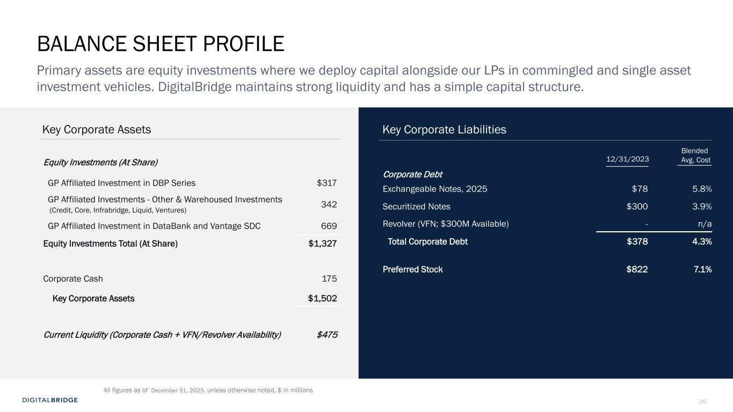
Task: Select the Securitized Notes $300 amount
Action: point(637,207)
